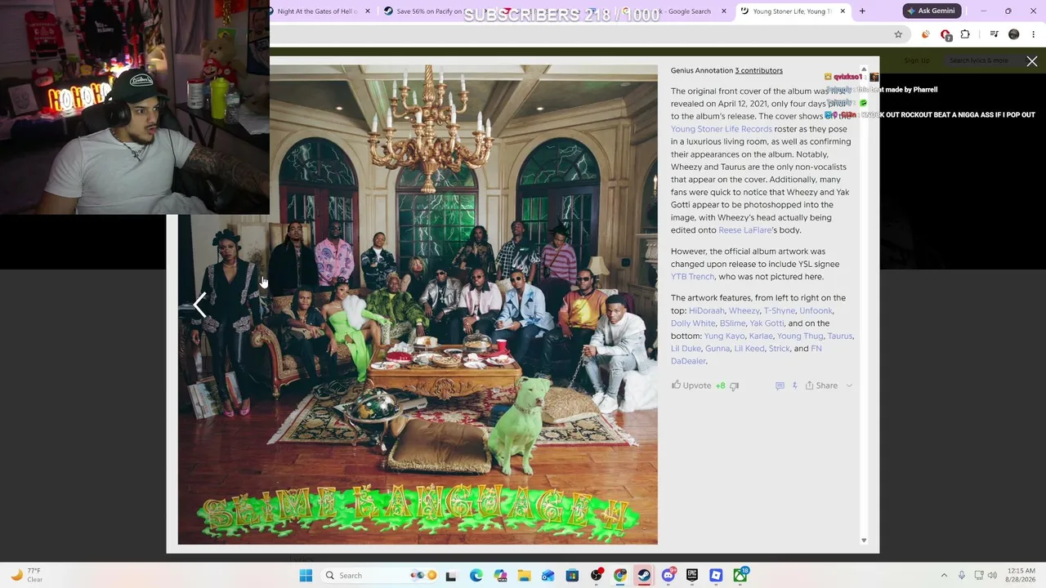Switch to the 'Night At the Gates of Hell' tab
Viewport: 1046px width, 588px height.
point(317,11)
